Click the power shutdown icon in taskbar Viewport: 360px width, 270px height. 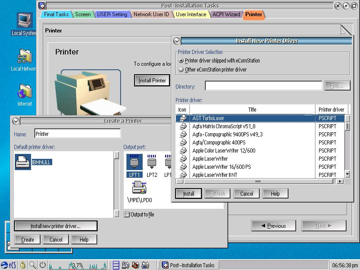(x=43, y=265)
